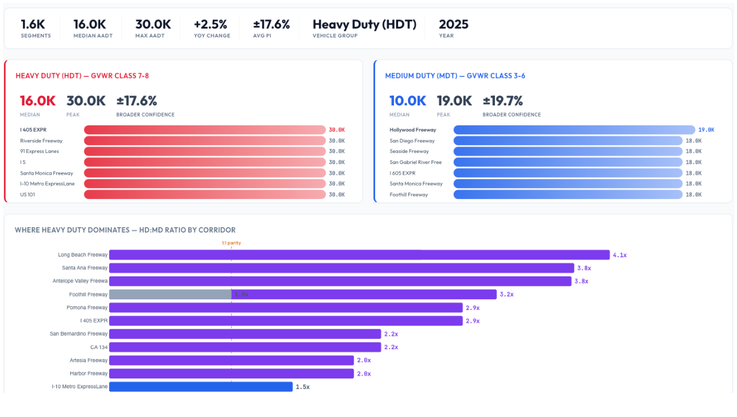The height and width of the screenshot is (417, 737).
Task: Click the San Diego Freeway blue bar
Action: click(568, 141)
